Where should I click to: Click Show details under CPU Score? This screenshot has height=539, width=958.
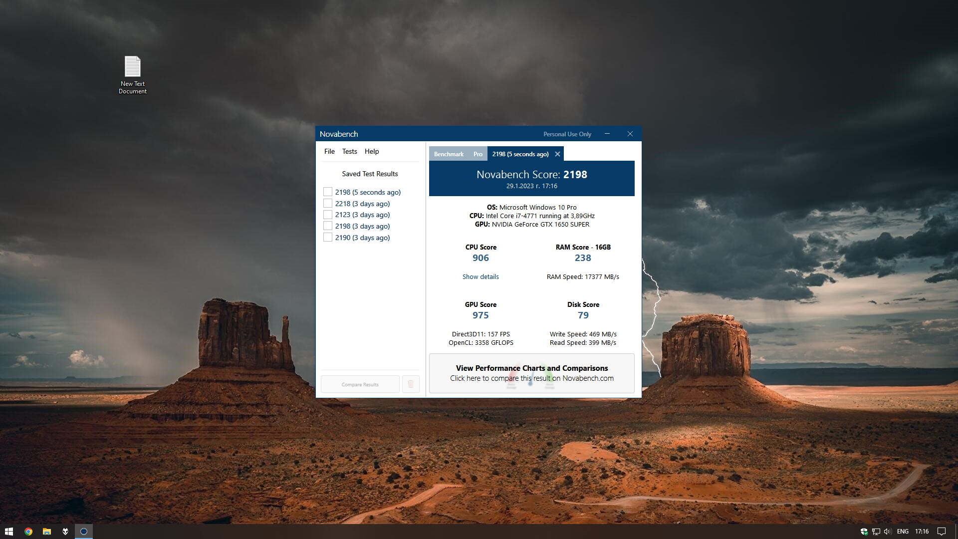480,277
